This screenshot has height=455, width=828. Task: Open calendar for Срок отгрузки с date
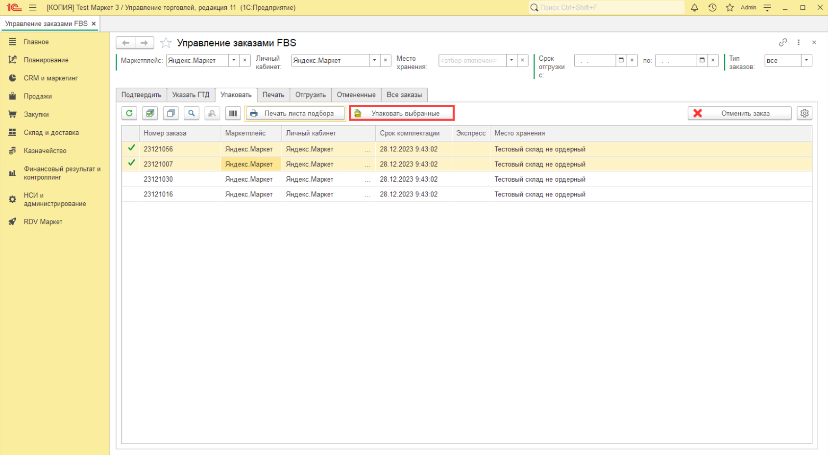coord(621,60)
